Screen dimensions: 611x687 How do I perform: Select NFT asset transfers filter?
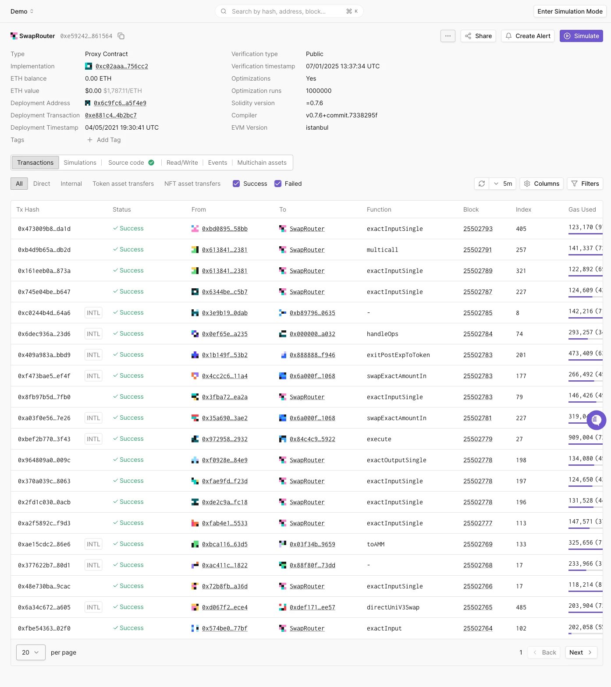[192, 184]
